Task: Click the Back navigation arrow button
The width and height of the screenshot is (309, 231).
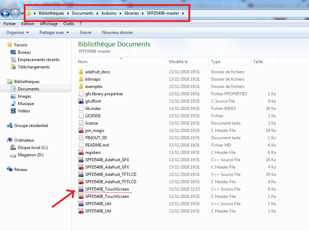Action: click(5, 13)
